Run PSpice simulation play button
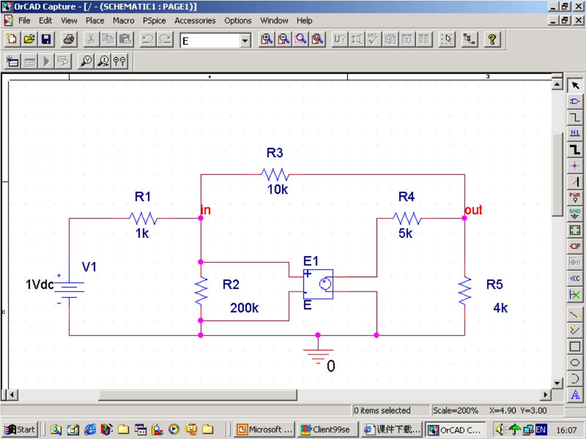 point(46,61)
